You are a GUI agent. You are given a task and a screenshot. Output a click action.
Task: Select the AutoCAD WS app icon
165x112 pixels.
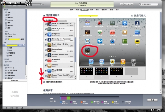[100, 23]
